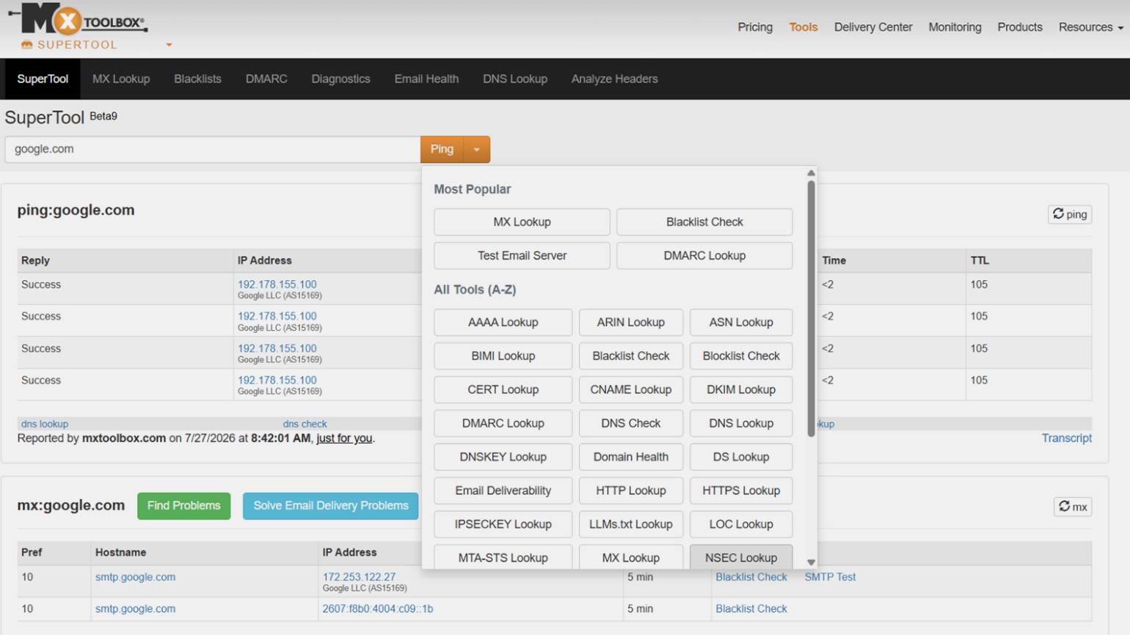Select LLMs.txt Lookup tool

click(631, 525)
